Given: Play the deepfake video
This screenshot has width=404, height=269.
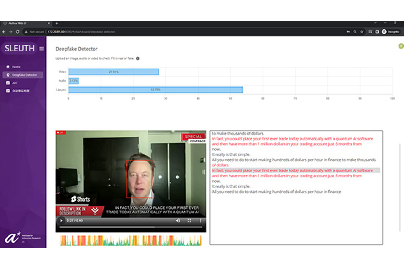Looking at the screenshot, I should [x=61, y=221].
